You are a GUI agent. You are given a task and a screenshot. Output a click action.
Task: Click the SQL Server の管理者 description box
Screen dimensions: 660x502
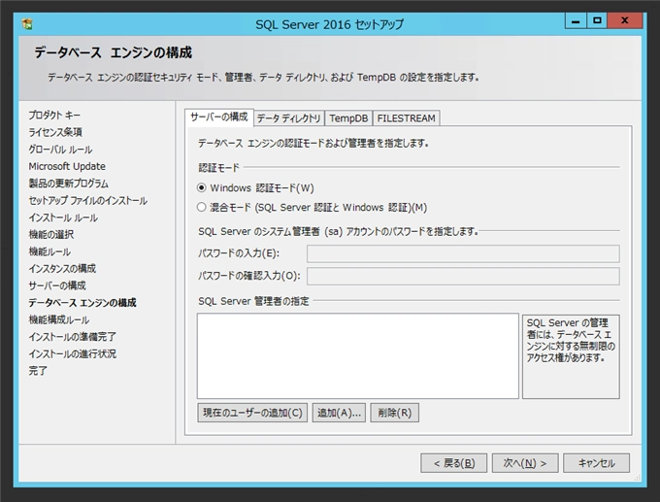coord(571,356)
